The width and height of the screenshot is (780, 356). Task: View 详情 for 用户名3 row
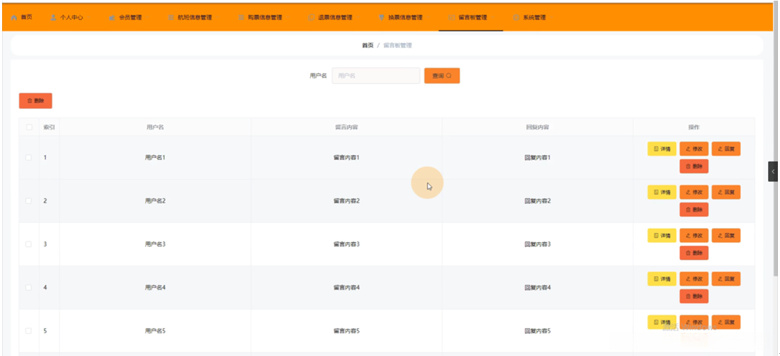tap(662, 235)
